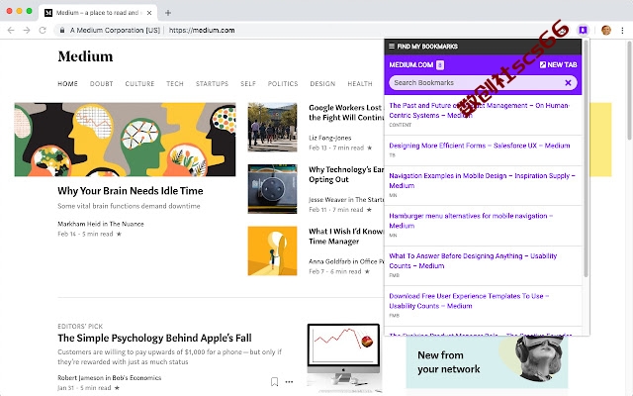Open yellow illustration thumbnail of Time Manager article
The image size is (633, 396).
[x=273, y=250]
